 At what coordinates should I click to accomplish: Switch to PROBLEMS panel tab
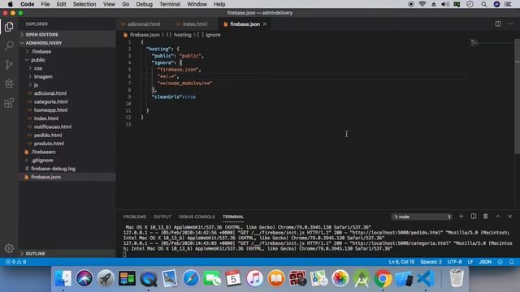(x=135, y=217)
